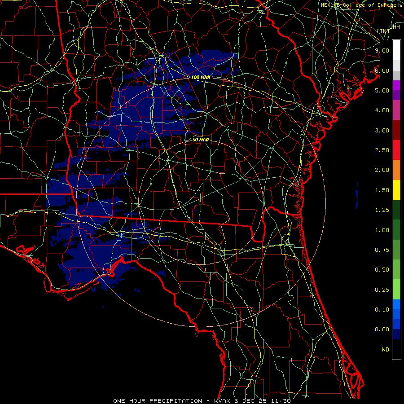
Task: Click the 2.50 legend value
Action: [382, 150]
